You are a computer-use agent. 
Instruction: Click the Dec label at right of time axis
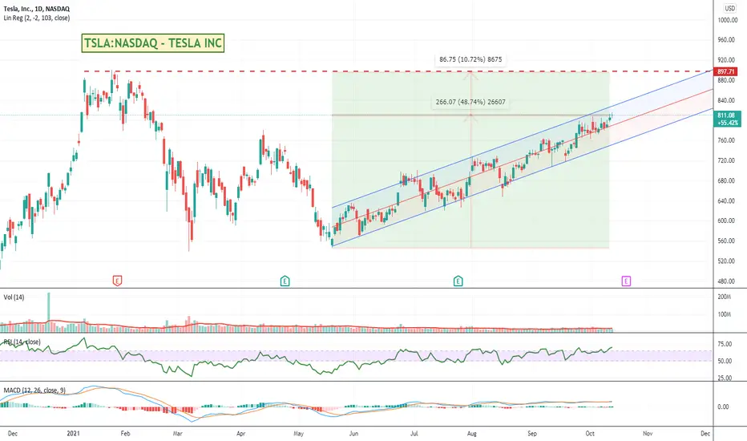(705, 433)
